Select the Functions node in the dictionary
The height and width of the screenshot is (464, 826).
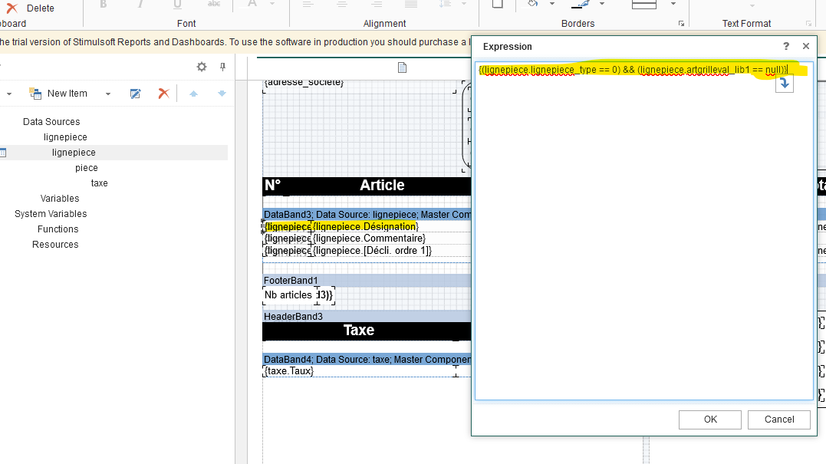click(58, 229)
